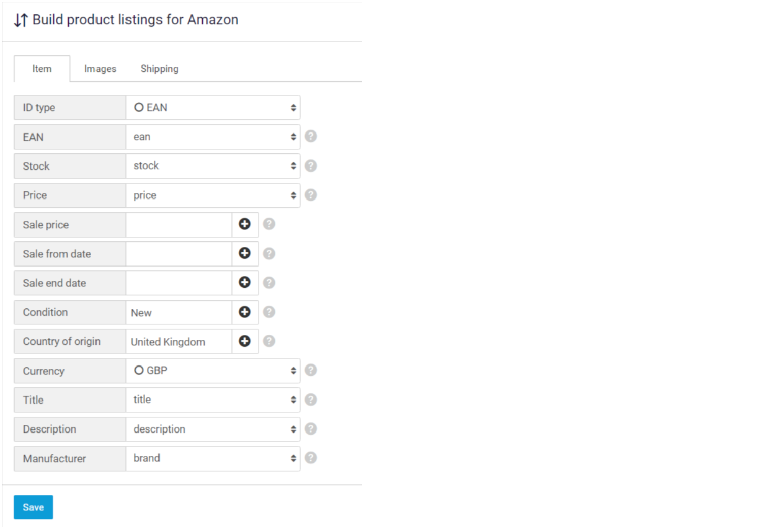Open the Sale price help icon
This screenshot has width=764, height=532.
269,224
